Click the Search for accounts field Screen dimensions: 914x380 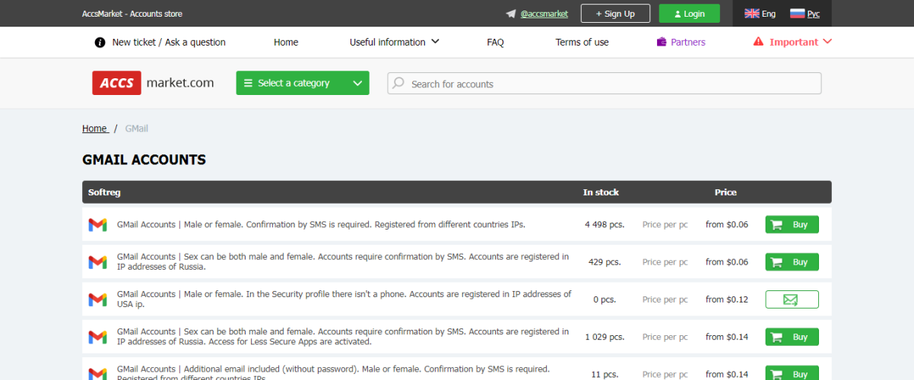pos(608,84)
